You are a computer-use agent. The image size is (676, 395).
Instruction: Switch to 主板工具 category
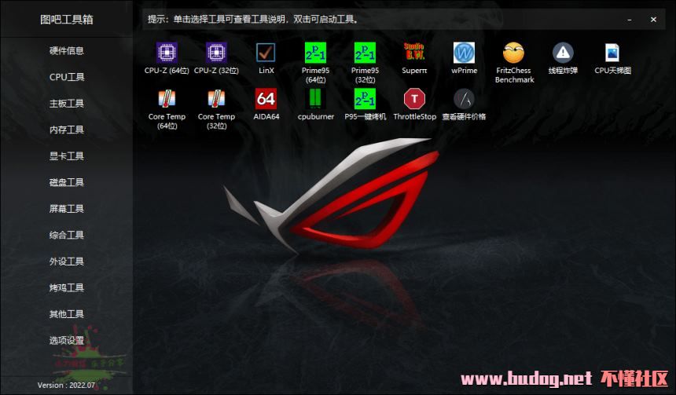click(66, 104)
